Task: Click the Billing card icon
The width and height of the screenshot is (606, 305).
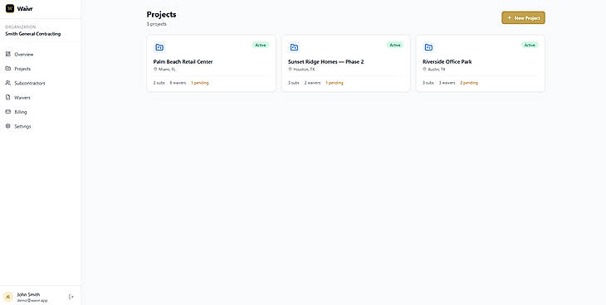Action: pos(7,112)
